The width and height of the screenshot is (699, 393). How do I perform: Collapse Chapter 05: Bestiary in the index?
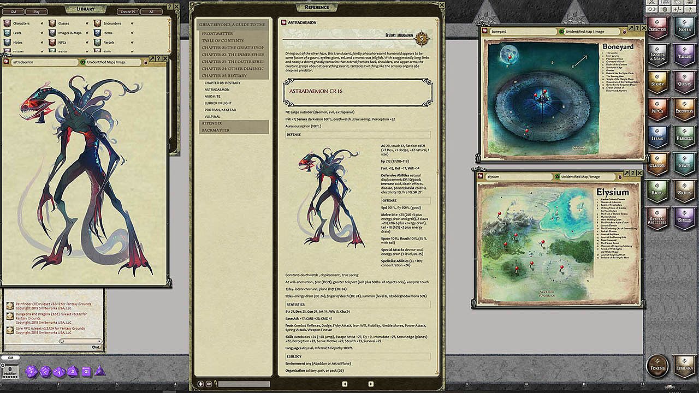click(x=234, y=75)
